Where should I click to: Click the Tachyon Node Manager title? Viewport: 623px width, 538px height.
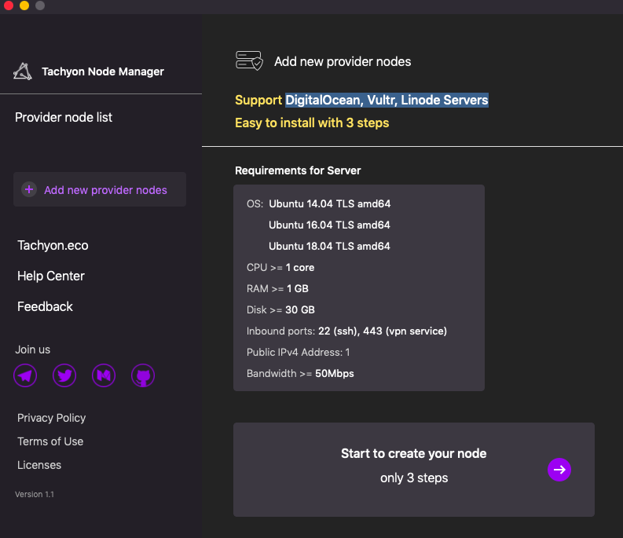[x=102, y=71]
